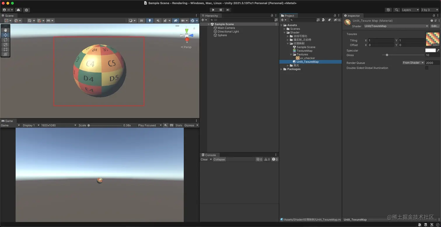The image size is (441, 227).
Task: Open increment snapping settings icon
Action: point(50,21)
